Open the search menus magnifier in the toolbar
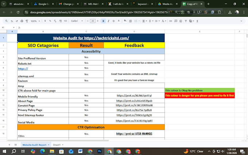The image size is (248, 155). [x=7, y=21]
